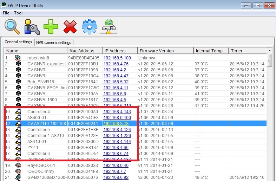Click the GV-SNVR-1600 device icon
Viewport: 276px width, 181px height.
pos(18,100)
